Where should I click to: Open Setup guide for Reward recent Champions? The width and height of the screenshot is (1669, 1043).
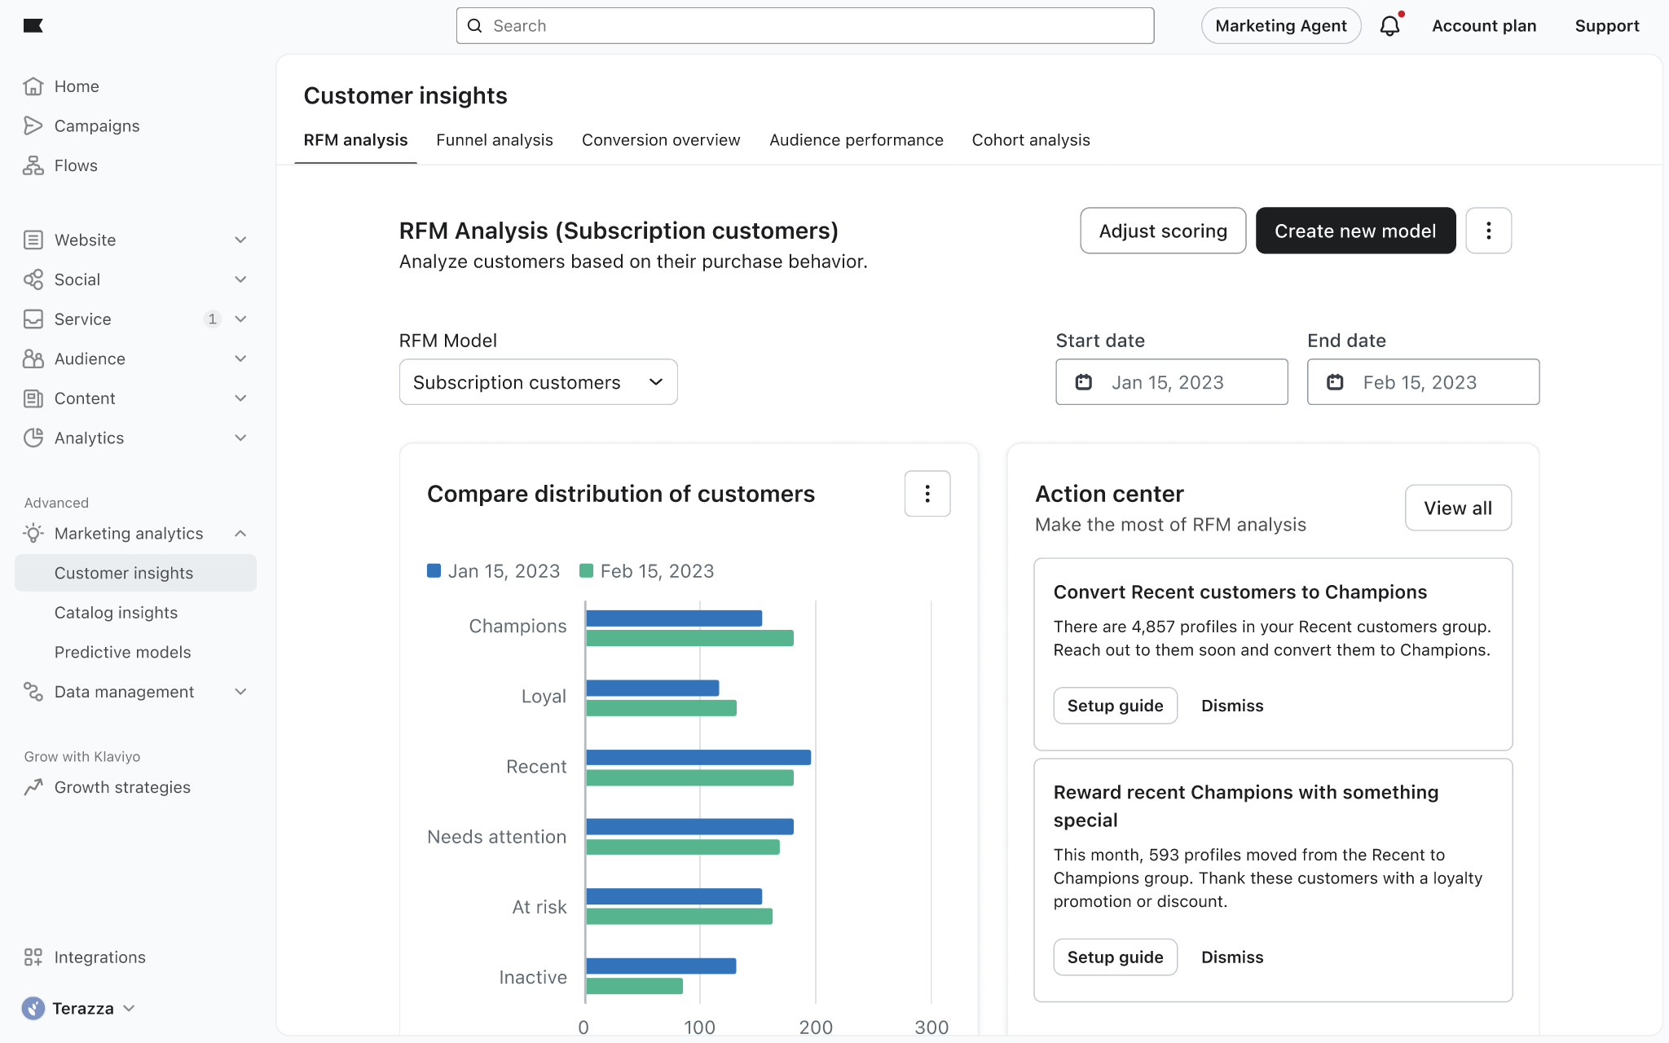tap(1115, 957)
